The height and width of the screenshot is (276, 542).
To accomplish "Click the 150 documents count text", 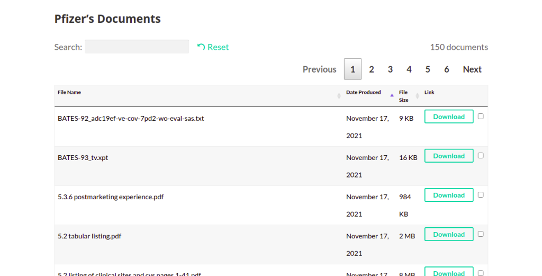I will point(459,47).
